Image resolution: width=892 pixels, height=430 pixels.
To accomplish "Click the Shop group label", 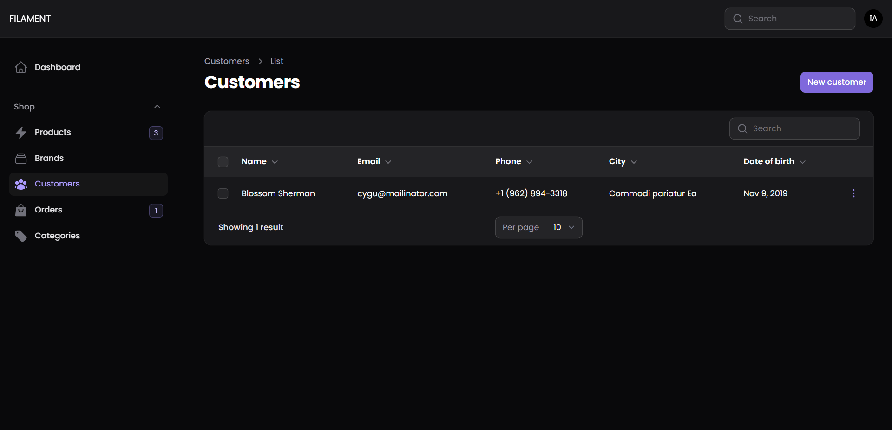I will tap(24, 107).
